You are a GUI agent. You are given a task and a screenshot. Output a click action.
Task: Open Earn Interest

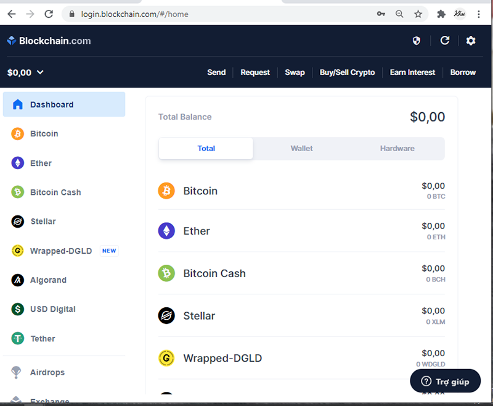412,72
